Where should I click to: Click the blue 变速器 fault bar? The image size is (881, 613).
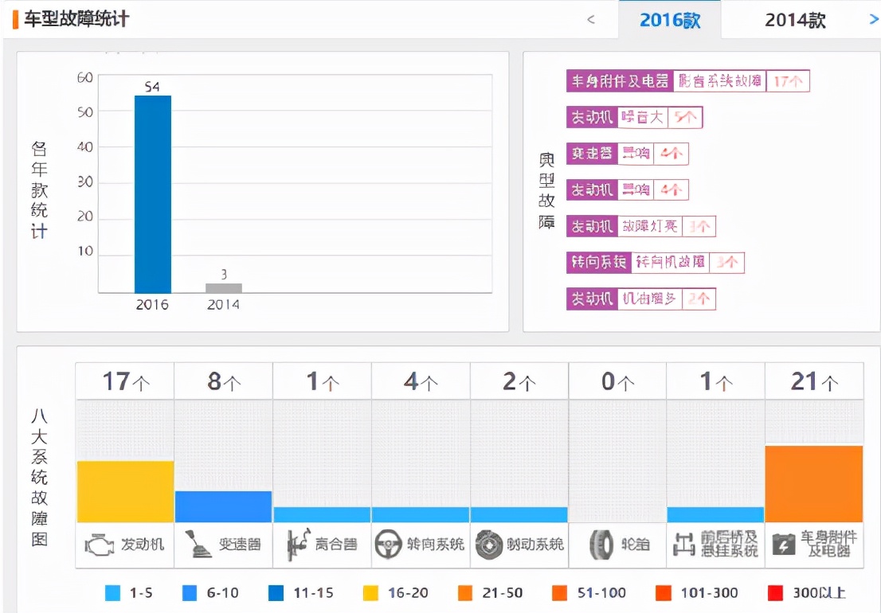coord(224,507)
